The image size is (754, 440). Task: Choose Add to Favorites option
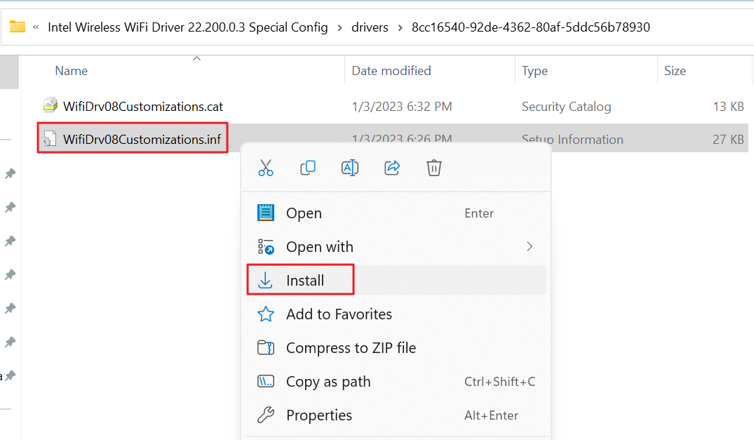click(339, 314)
